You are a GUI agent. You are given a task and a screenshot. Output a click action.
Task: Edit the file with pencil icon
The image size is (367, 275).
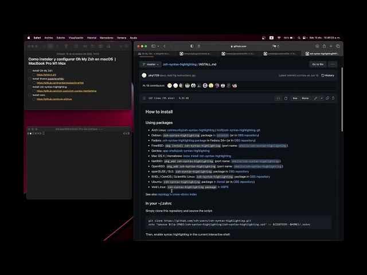pyautogui.click(x=315, y=98)
